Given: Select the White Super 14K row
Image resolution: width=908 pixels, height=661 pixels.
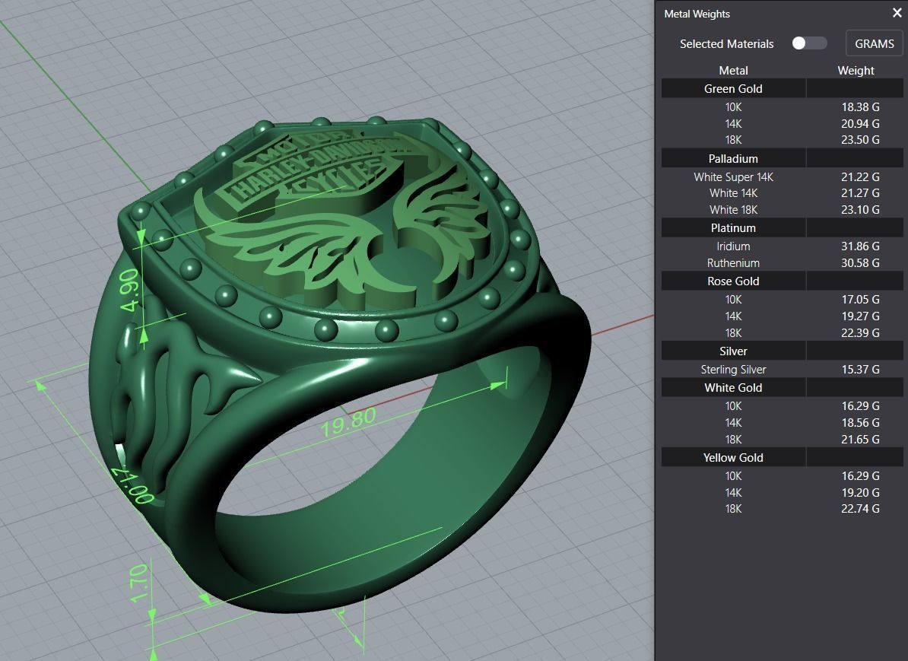Looking at the screenshot, I should 782,176.
